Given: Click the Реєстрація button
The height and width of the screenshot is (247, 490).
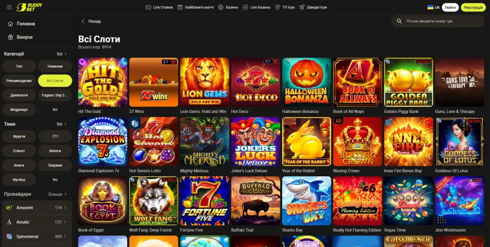Looking at the screenshot, I should point(473,7).
